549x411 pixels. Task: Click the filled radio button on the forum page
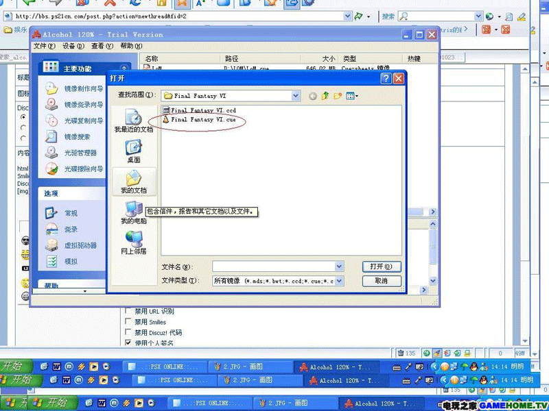23,116
